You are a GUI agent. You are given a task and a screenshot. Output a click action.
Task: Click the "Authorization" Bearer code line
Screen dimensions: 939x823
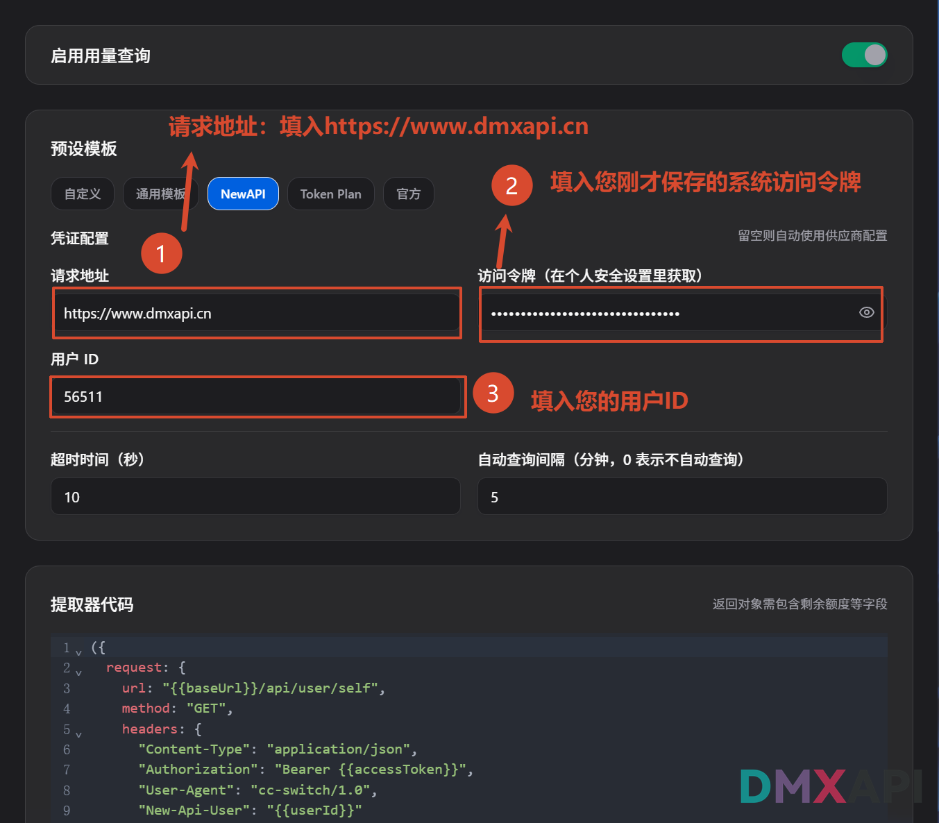[305, 769]
